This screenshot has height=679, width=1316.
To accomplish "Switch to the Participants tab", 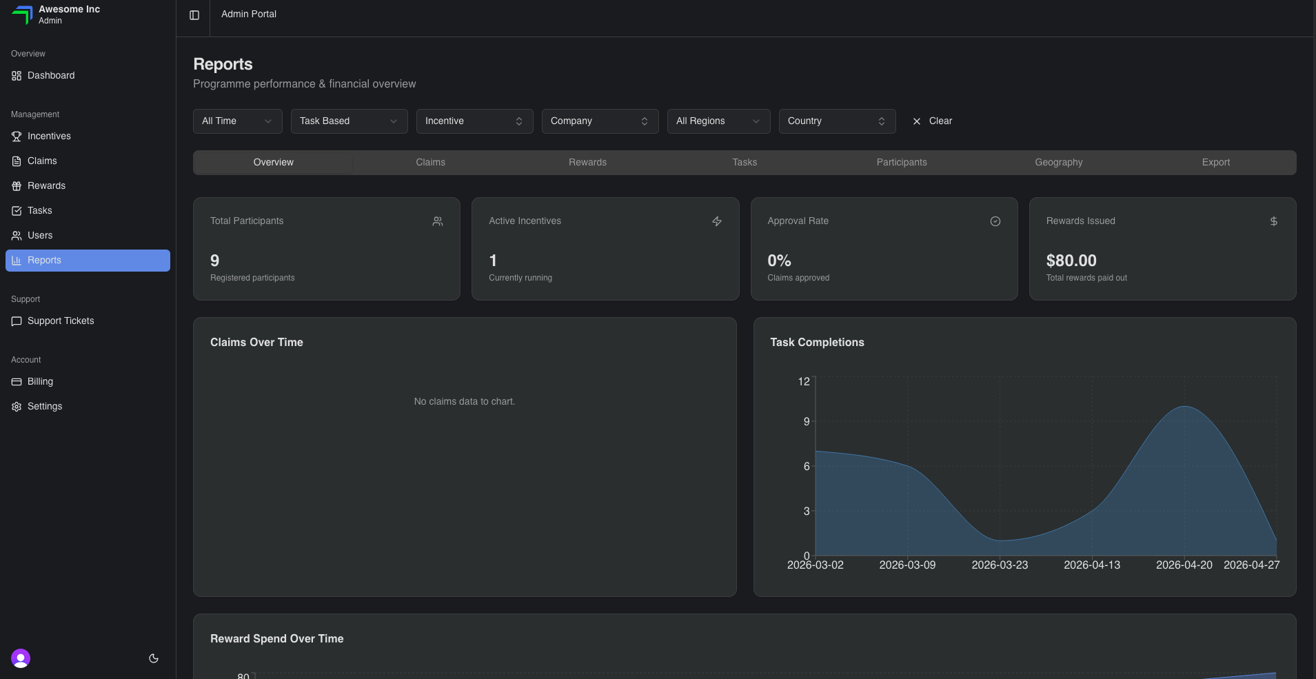I will coord(902,163).
